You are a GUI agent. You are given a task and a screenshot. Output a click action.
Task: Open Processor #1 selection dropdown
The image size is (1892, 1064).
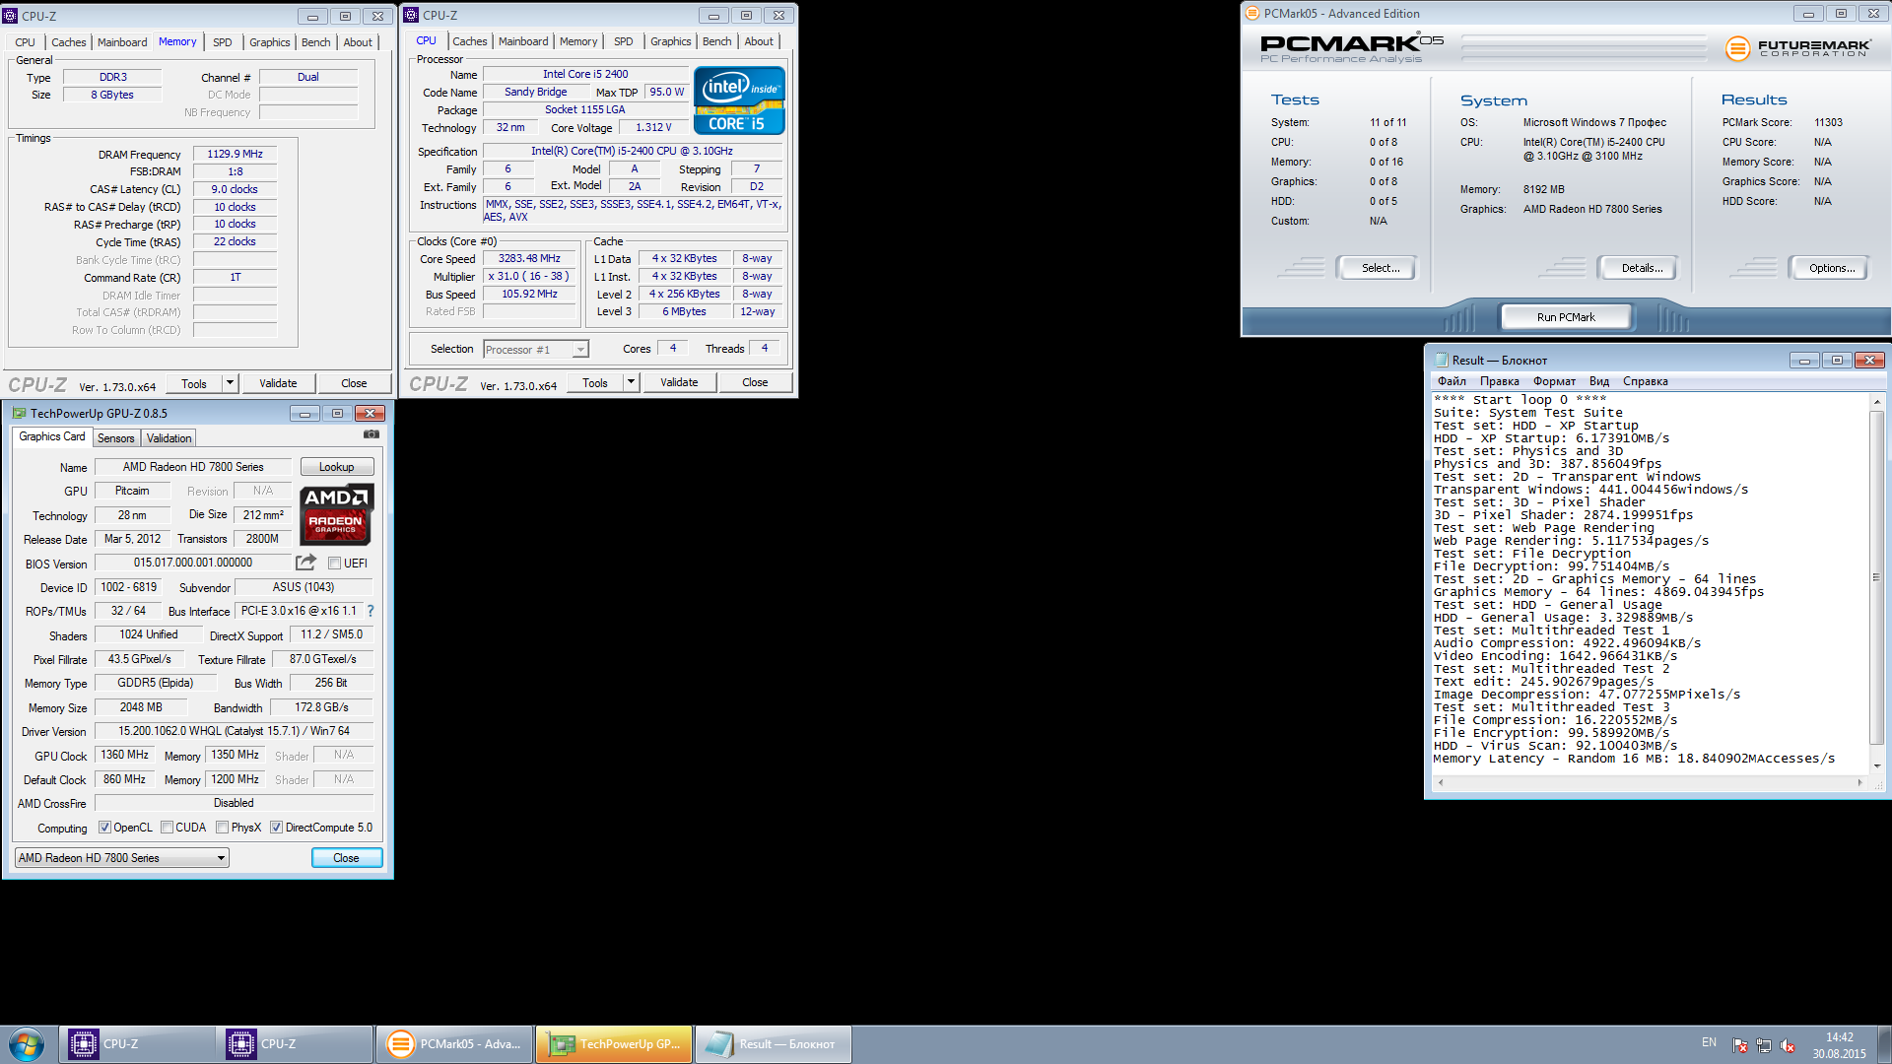coord(536,350)
